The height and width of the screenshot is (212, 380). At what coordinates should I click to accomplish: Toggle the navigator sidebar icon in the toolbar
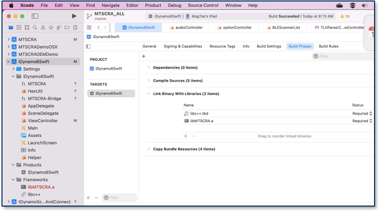[35, 16]
